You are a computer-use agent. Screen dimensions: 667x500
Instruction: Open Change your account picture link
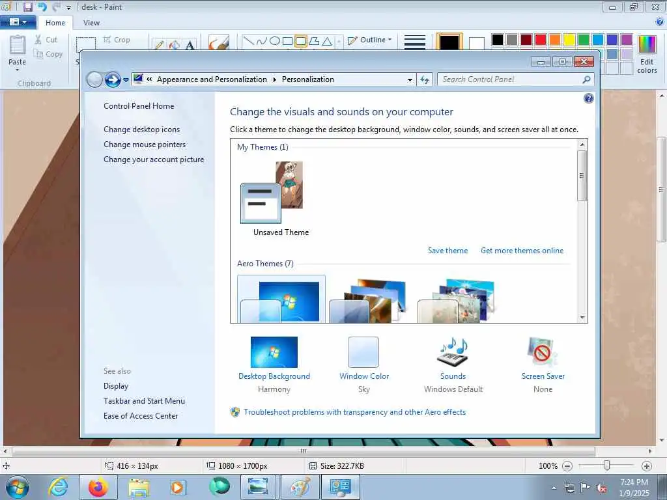point(154,160)
